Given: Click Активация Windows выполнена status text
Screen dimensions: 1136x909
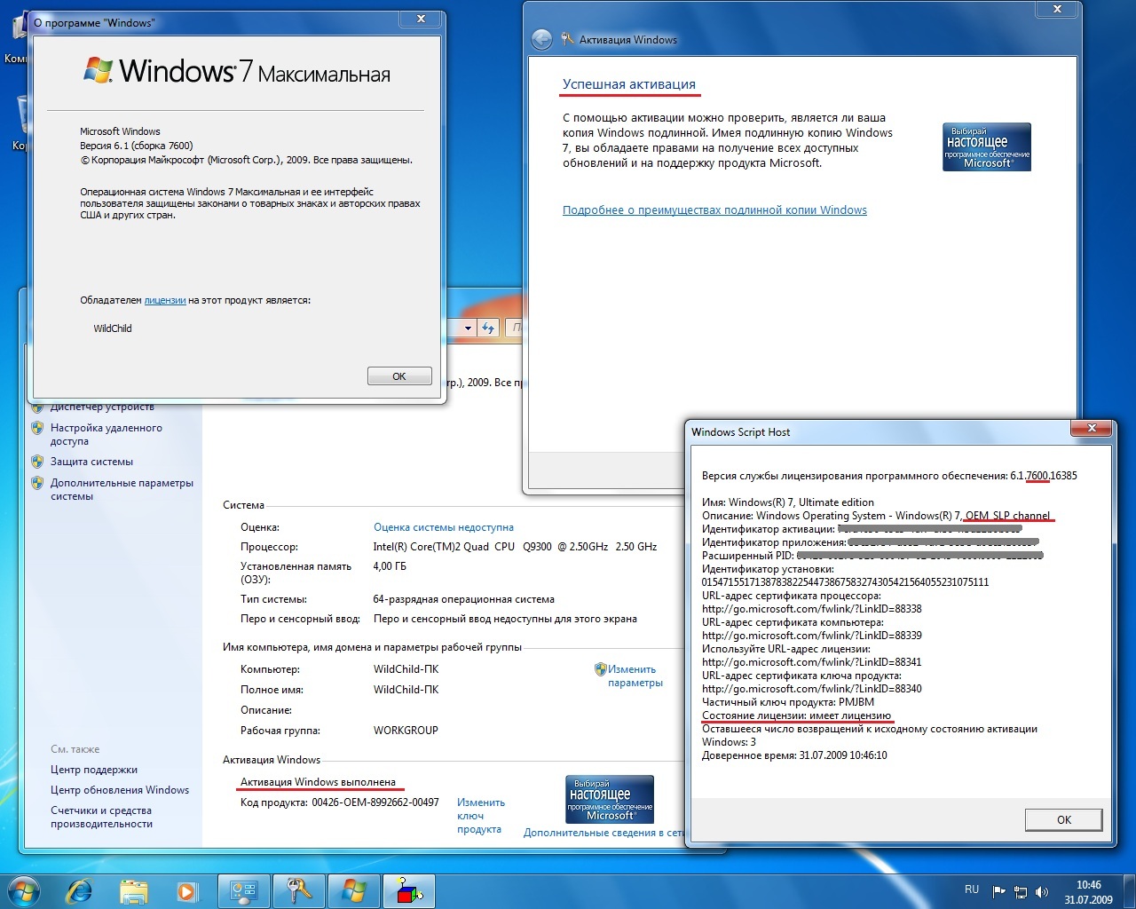Looking at the screenshot, I should coord(318,782).
